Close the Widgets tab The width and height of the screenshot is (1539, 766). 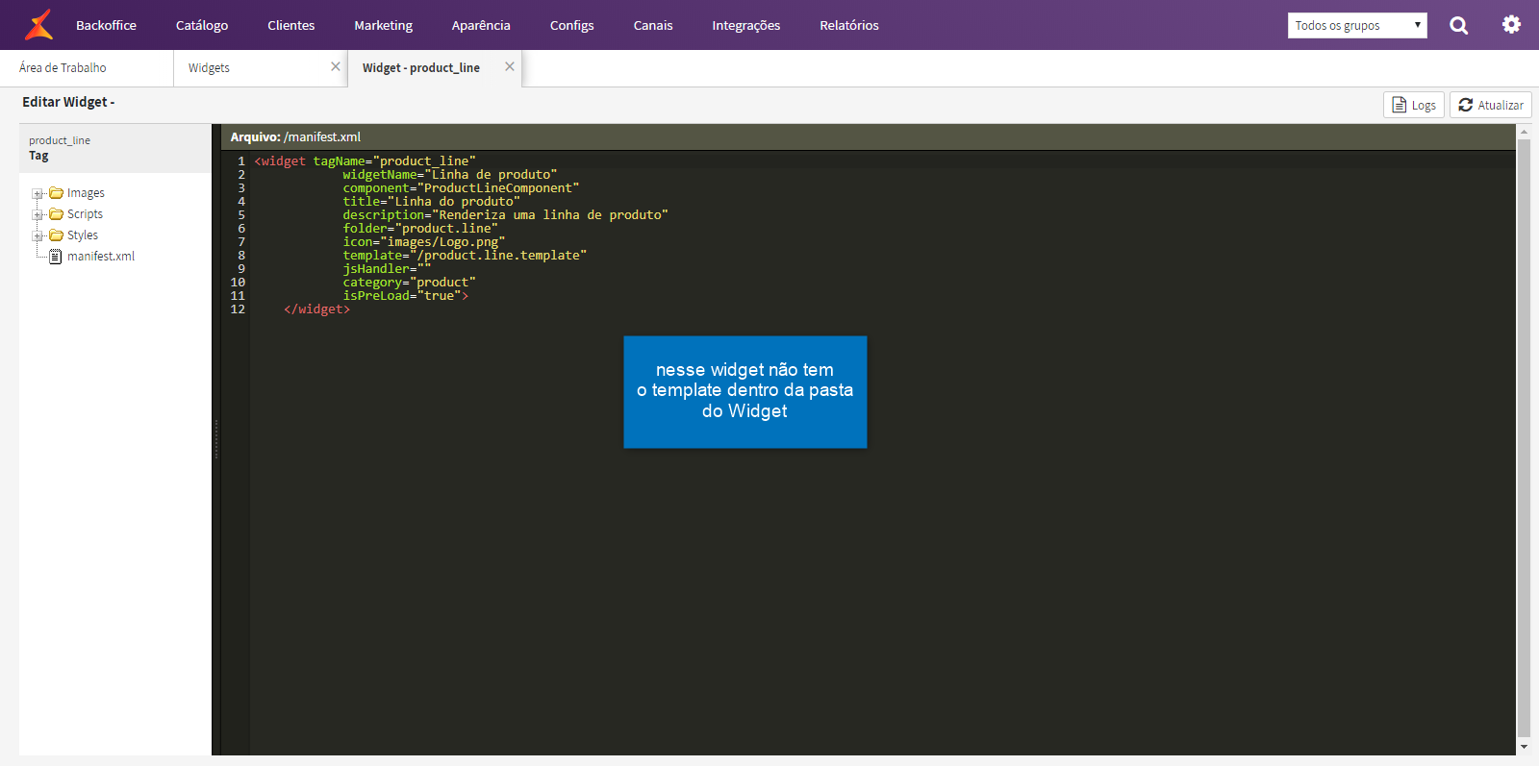pos(336,66)
